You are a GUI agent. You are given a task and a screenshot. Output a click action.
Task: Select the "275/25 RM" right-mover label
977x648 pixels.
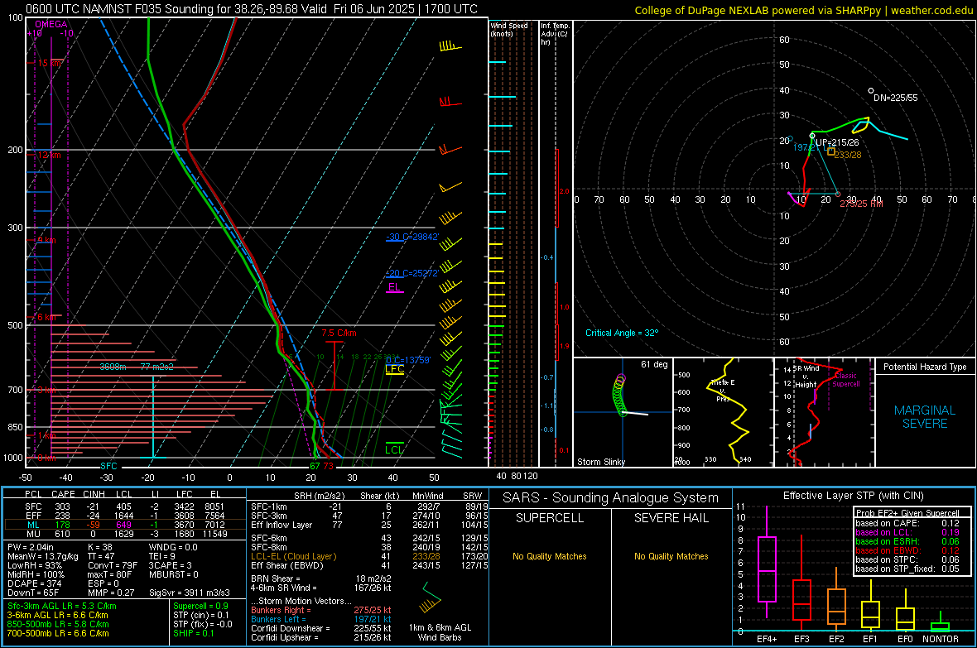[861, 204]
